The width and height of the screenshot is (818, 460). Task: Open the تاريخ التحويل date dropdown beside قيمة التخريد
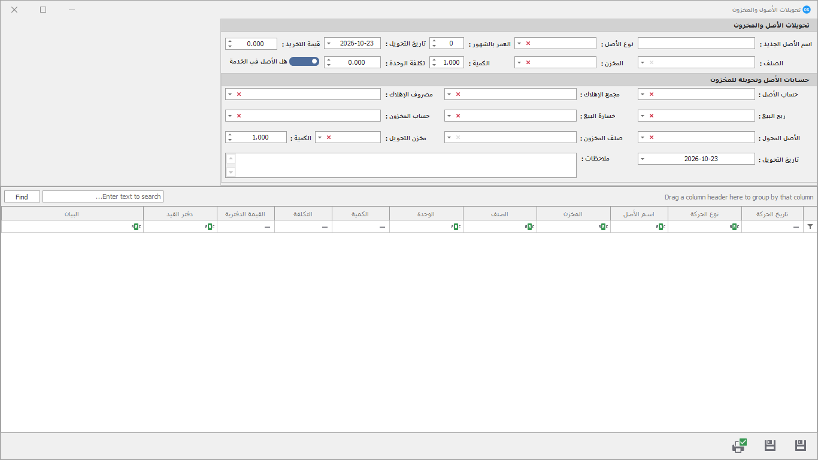click(329, 44)
